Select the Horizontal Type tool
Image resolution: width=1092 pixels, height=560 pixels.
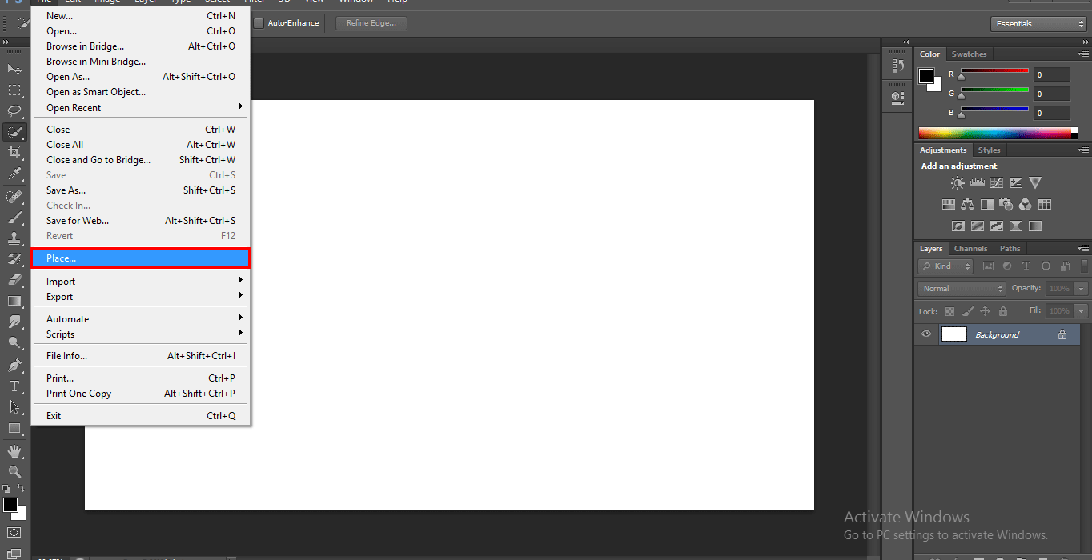point(14,386)
